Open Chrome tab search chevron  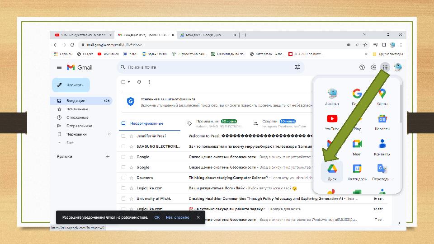pyautogui.click(x=364, y=34)
